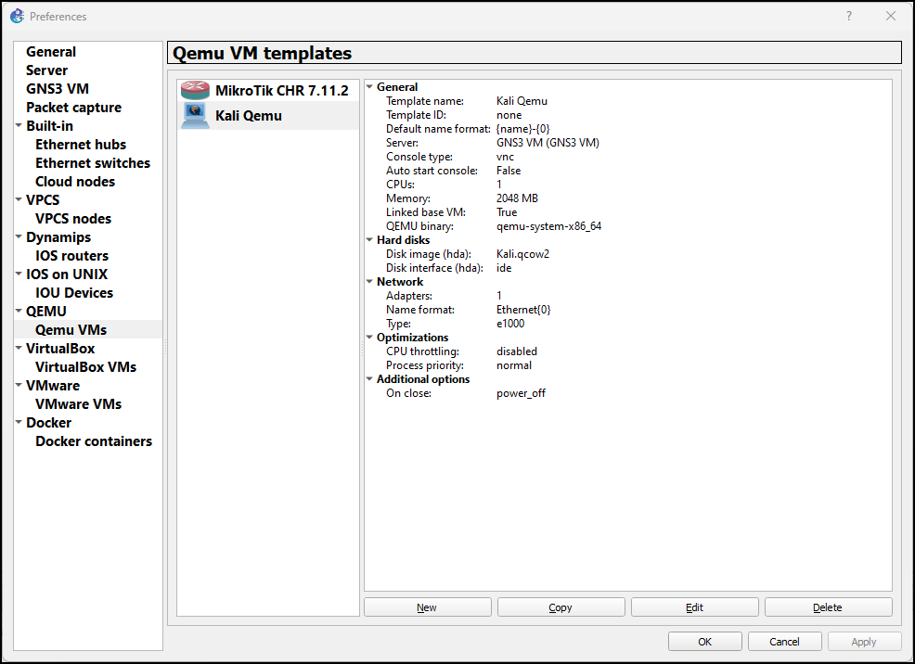Click the network Type e1000 value
This screenshot has height=664, width=915.
pyautogui.click(x=510, y=324)
